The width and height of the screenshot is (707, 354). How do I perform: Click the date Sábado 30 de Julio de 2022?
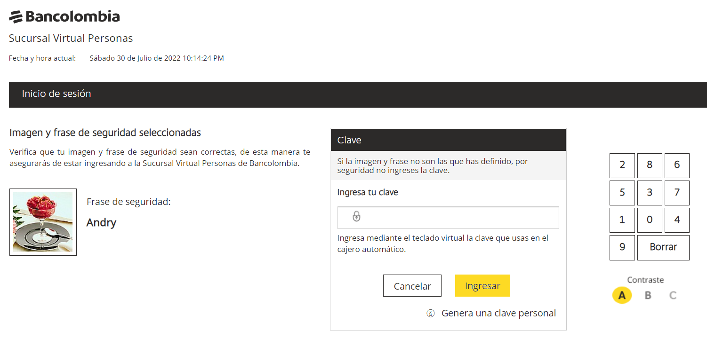135,59
